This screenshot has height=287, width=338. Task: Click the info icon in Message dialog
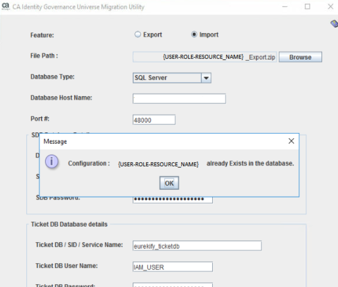coord(51,161)
